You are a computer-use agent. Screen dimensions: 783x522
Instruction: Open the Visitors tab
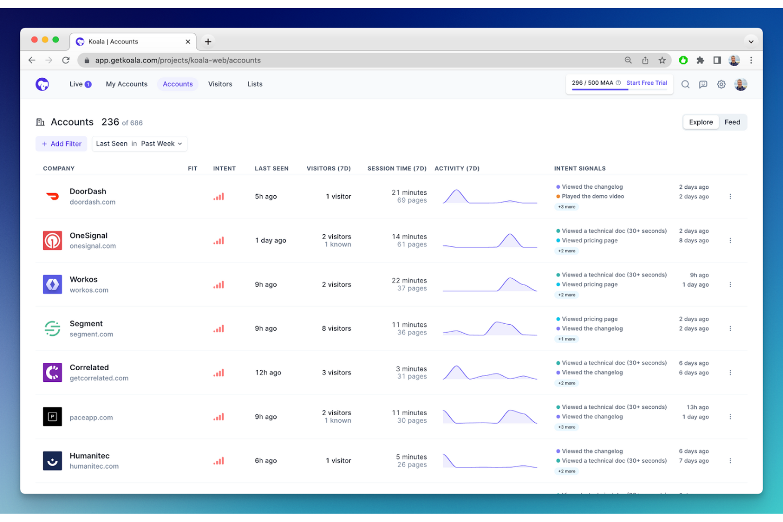(220, 84)
